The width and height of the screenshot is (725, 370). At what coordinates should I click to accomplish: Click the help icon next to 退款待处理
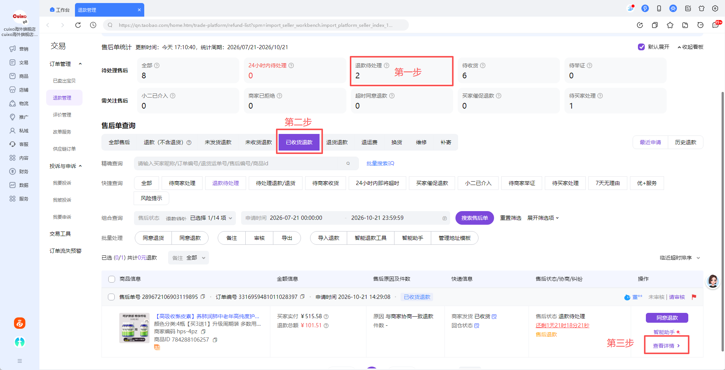click(x=387, y=65)
